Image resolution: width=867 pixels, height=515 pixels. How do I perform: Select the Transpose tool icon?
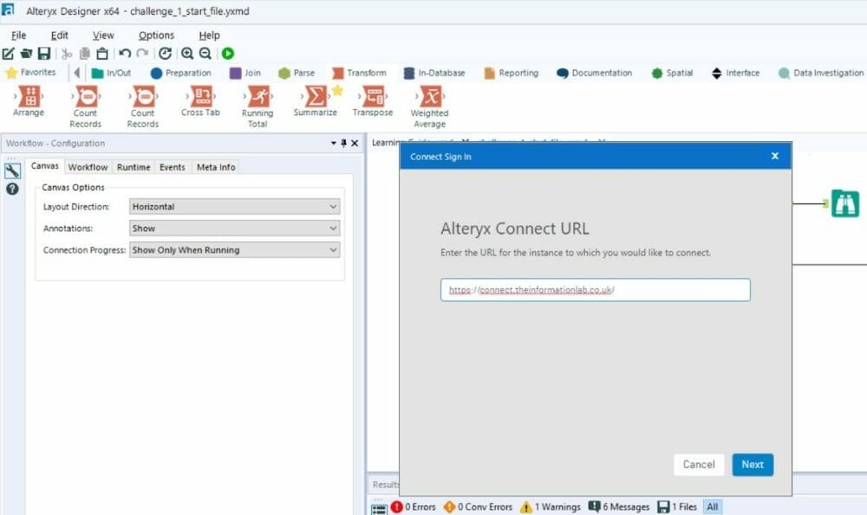(373, 96)
